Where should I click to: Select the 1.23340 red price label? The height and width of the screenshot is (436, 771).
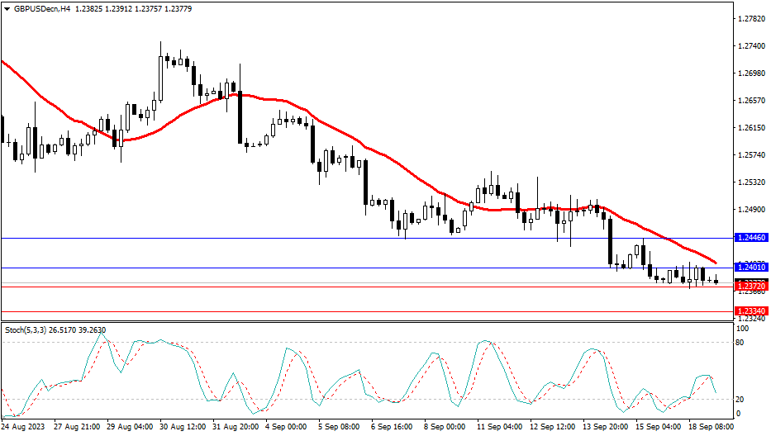click(751, 310)
